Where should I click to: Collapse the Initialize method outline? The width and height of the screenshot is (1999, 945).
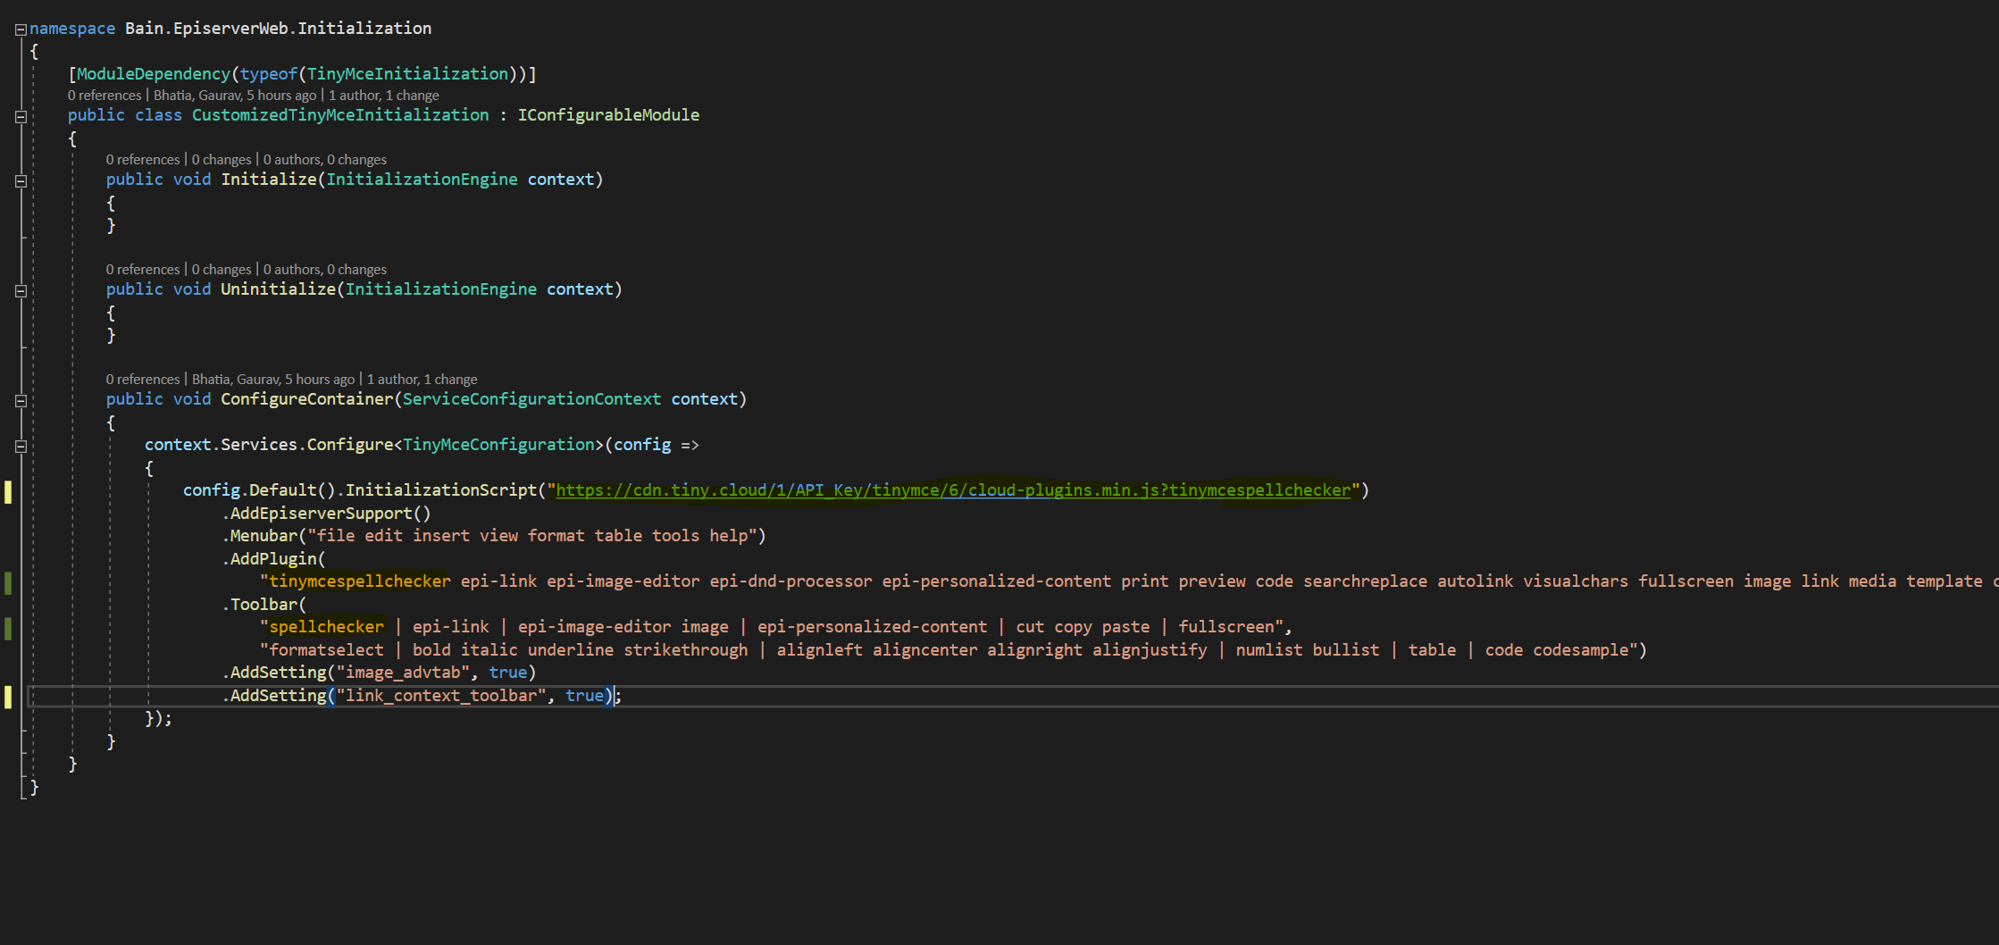pos(21,180)
